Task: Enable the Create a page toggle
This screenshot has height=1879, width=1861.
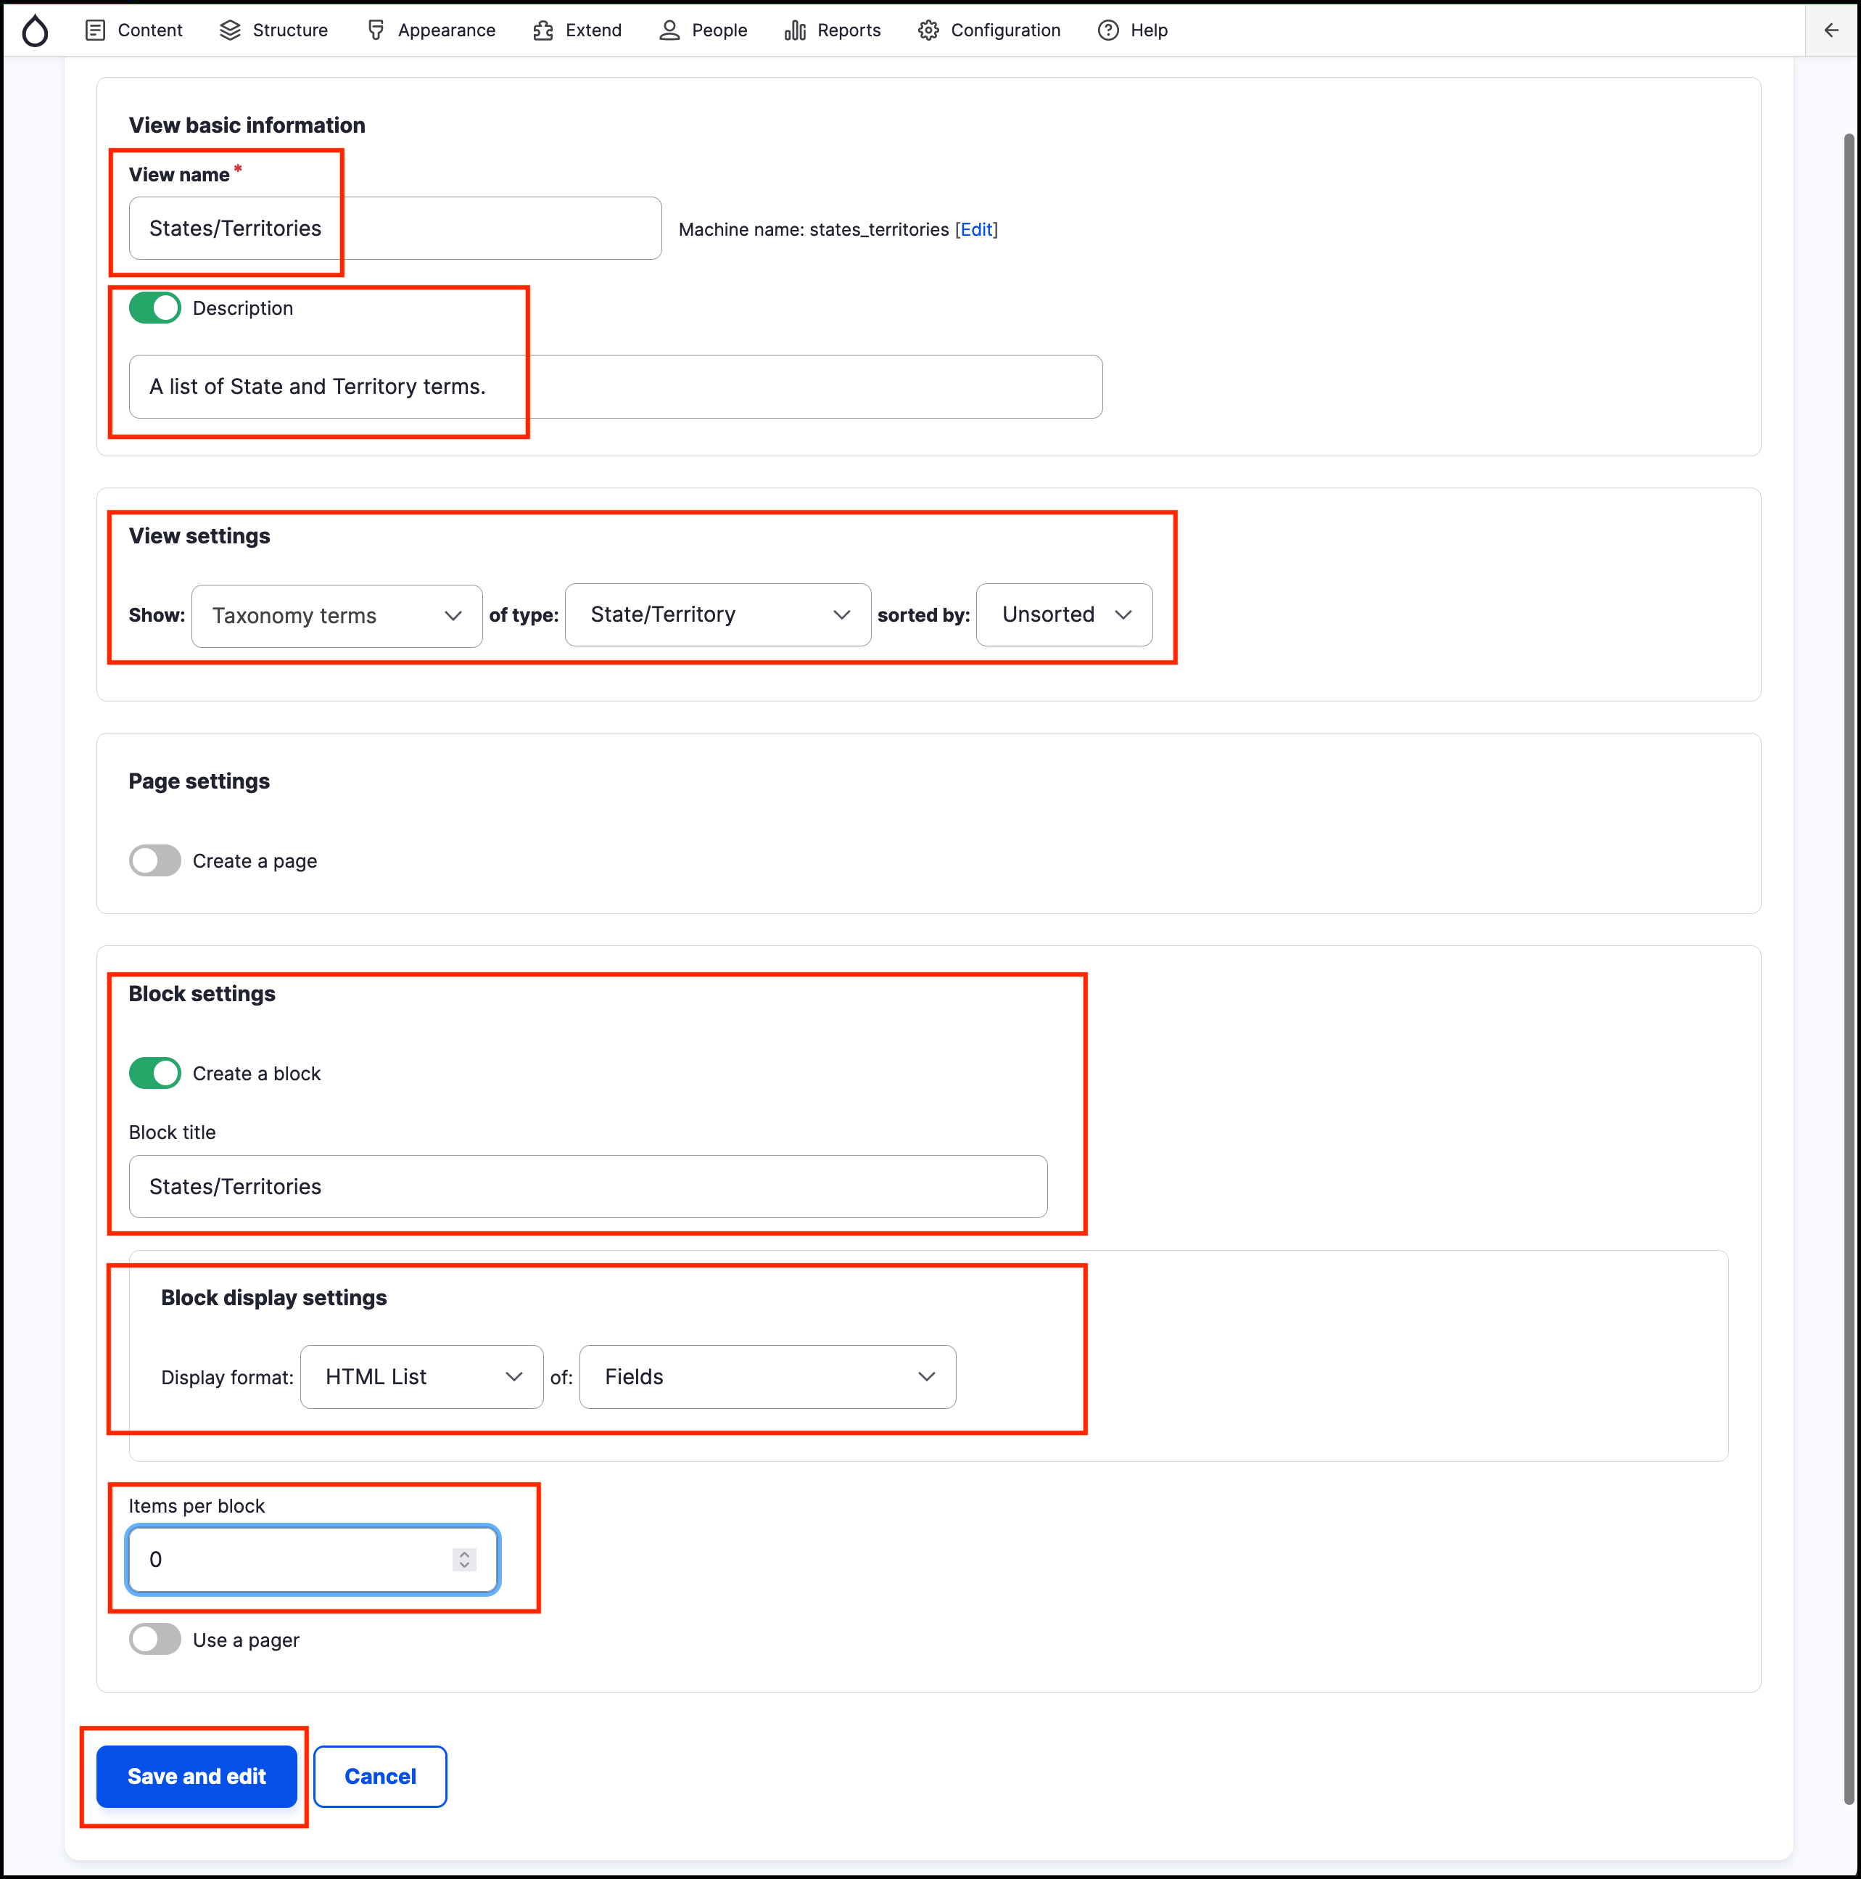Action: coord(154,860)
